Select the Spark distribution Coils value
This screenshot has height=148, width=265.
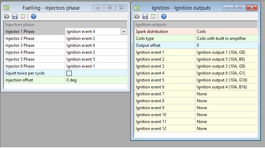(x=227, y=32)
